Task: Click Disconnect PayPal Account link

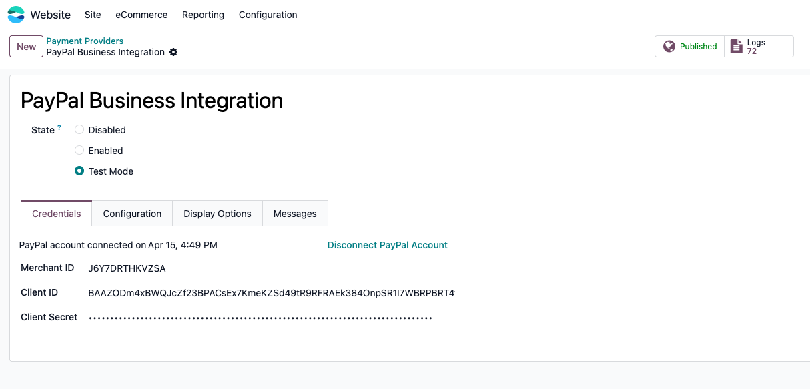Action: (387, 245)
